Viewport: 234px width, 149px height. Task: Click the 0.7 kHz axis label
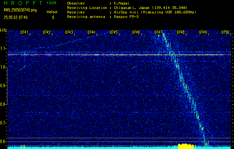(x=3, y=123)
